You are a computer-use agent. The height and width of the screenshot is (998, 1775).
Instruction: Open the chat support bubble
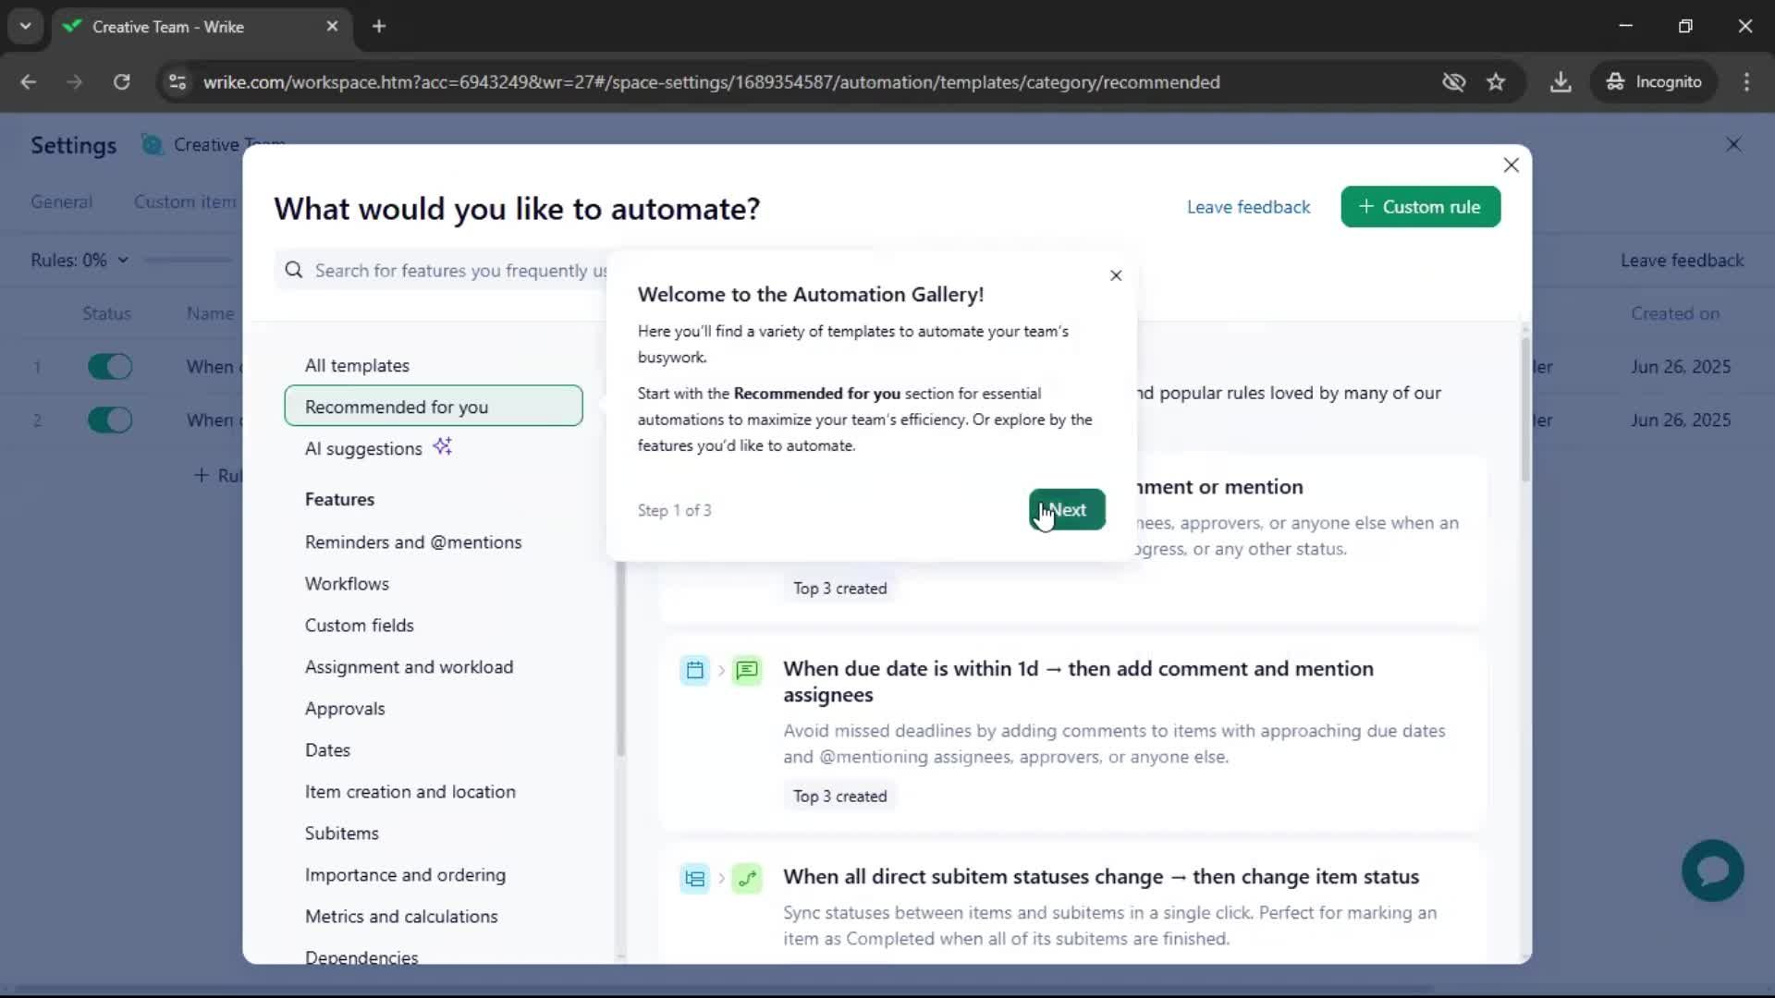tap(1712, 870)
